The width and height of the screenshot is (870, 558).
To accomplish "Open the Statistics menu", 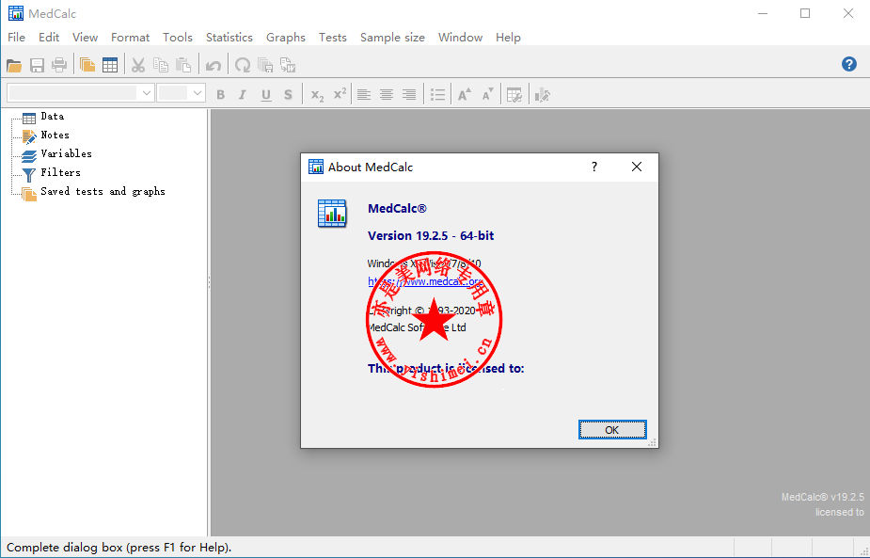I will [229, 38].
